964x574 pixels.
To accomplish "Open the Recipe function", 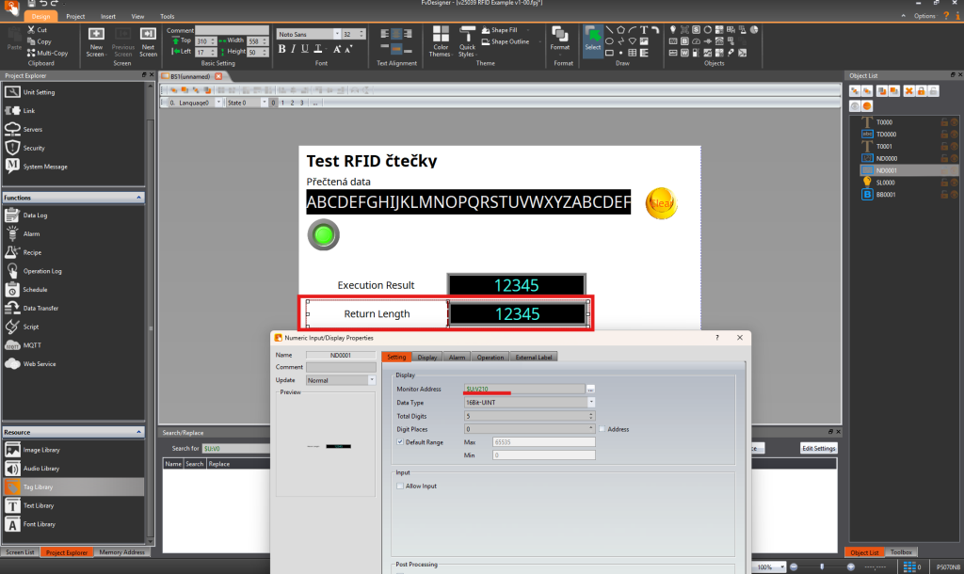I will pos(31,252).
